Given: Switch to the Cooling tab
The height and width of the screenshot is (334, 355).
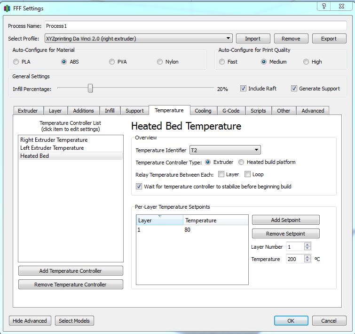Looking at the screenshot, I should pos(203,111).
